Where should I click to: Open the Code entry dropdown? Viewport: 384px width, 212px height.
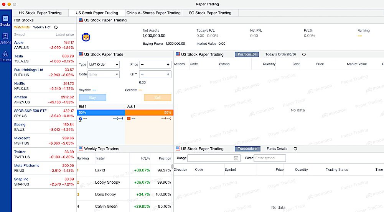coord(104,74)
